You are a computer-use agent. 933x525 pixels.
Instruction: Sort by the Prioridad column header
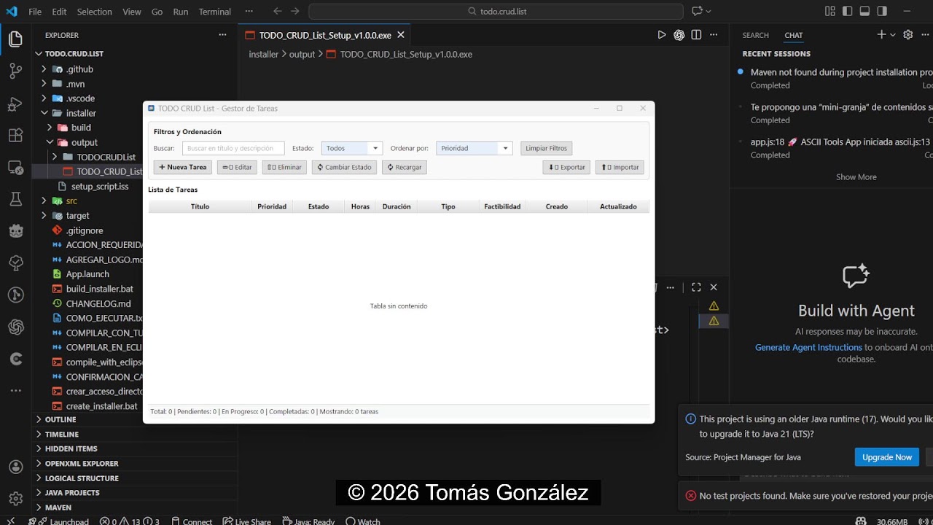coord(272,206)
